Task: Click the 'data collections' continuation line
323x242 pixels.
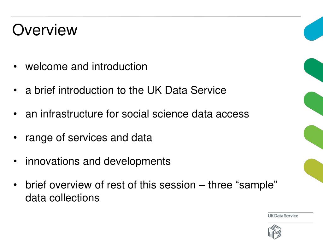Action: (62, 198)
